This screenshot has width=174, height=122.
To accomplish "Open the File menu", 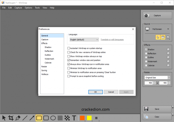I will click(4, 8).
